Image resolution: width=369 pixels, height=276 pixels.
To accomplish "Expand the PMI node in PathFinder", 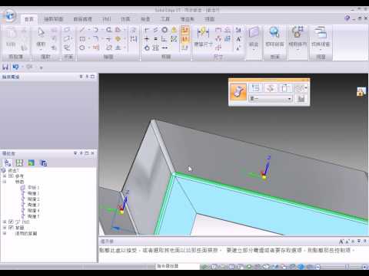I will click(5, 222).
